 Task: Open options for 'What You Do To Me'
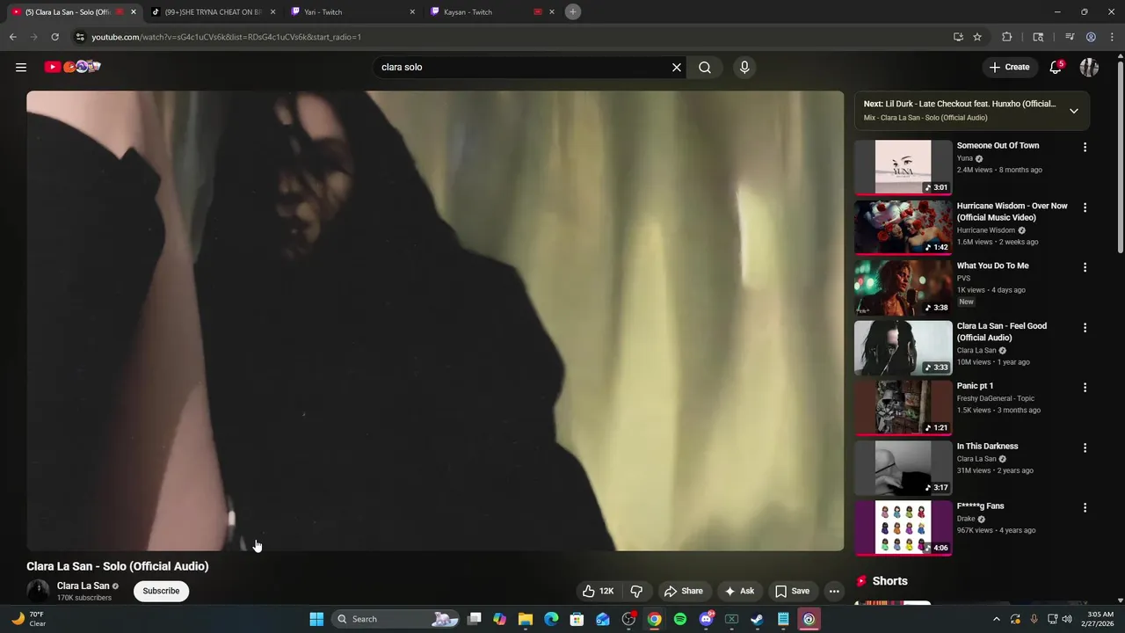pyautogui.click(x=1085, y=267)
